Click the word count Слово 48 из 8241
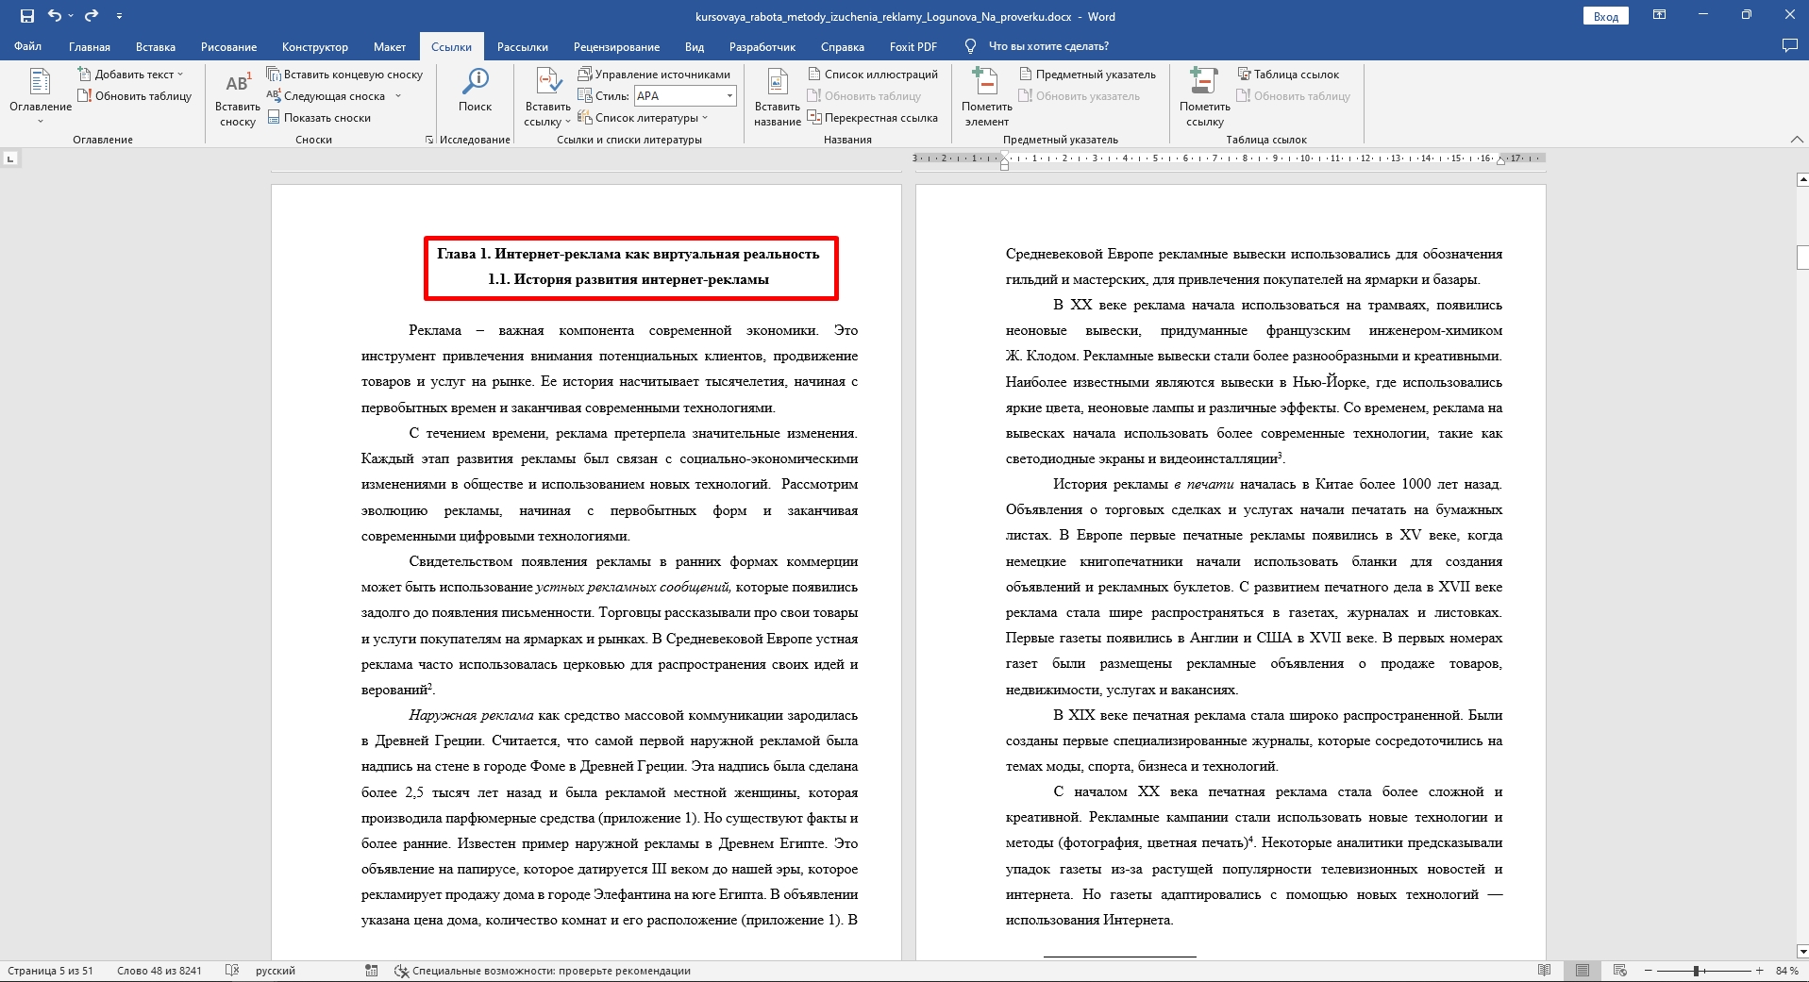1809x982 pixels. [159, 971]
